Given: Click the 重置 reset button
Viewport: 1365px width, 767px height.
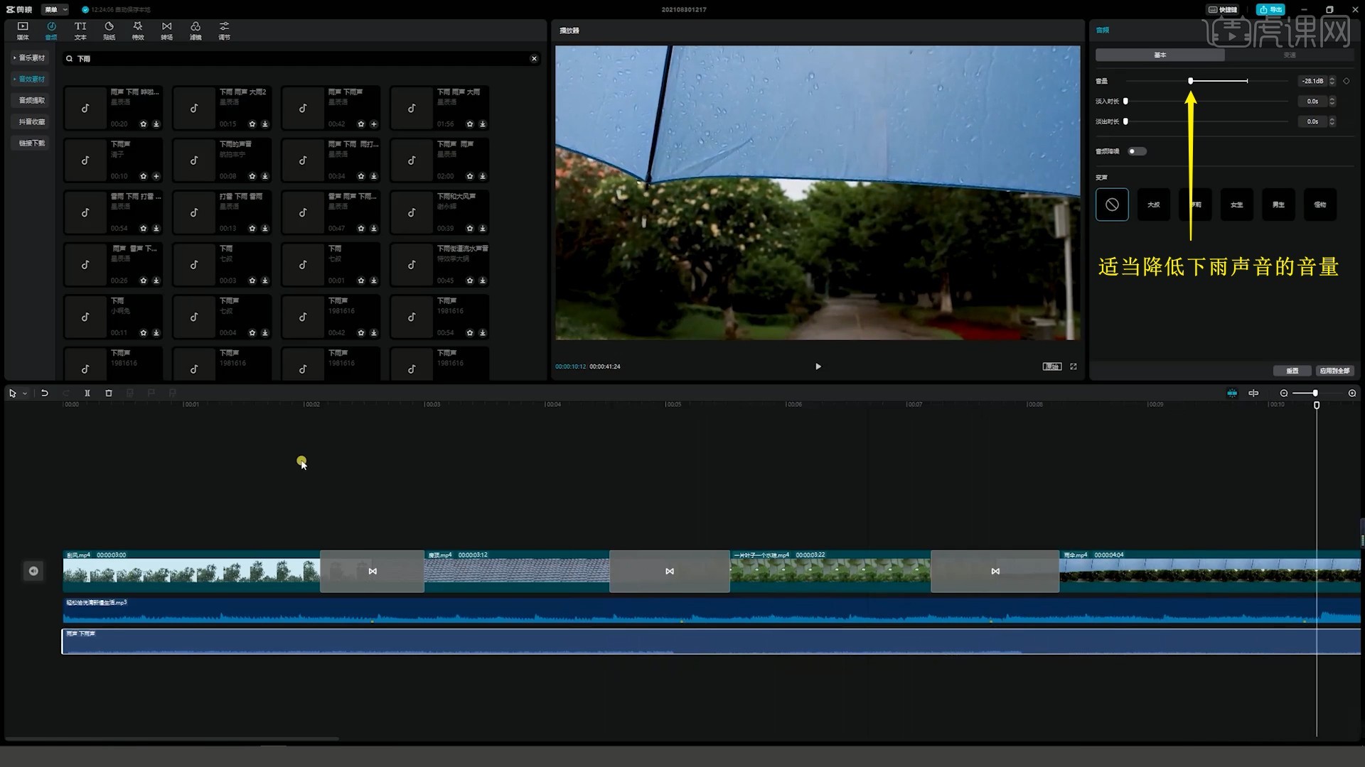Looking at the screenshot, I should (x=1292, y=371).
